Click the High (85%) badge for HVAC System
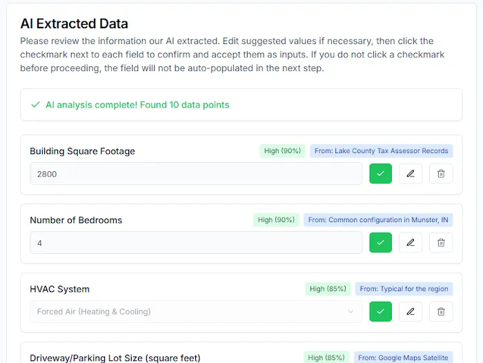Image resolution: width=483 pixels, height=363 pixels. pyautogui.click(x=328, y=289)
